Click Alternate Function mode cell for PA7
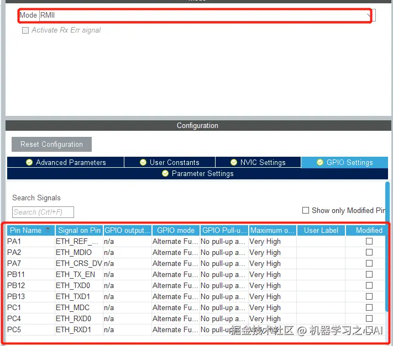The height and width of the screenshot is (346, 393). click(176, 263)
